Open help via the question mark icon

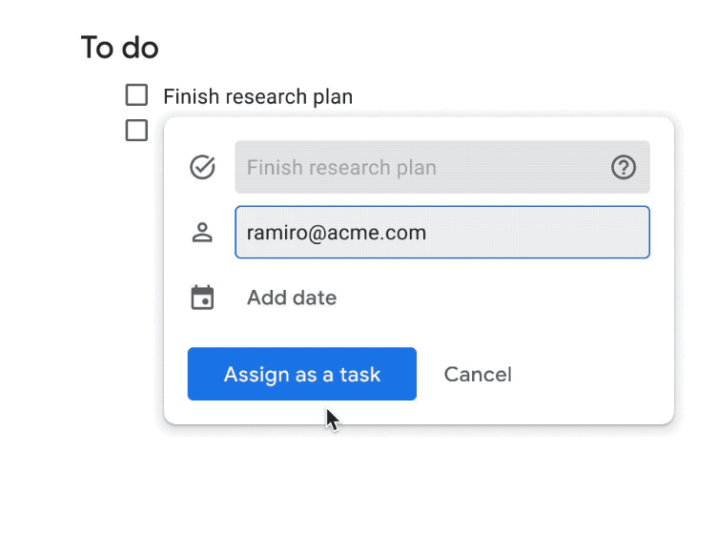pyautogui.click(x=624, y=167)
